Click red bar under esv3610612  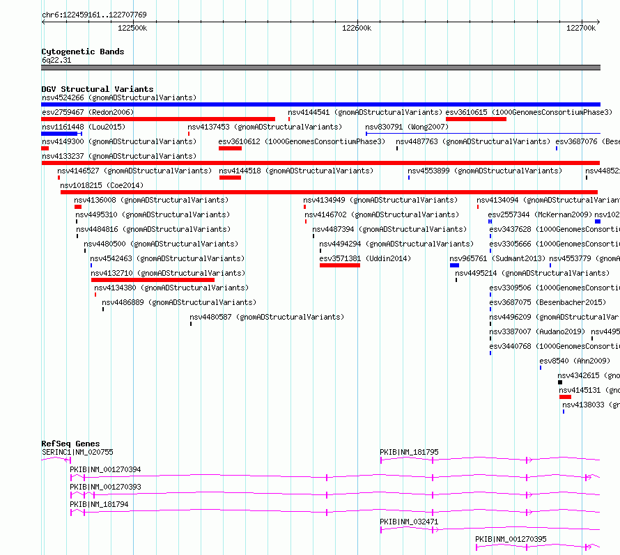click(x=230, y=148)
